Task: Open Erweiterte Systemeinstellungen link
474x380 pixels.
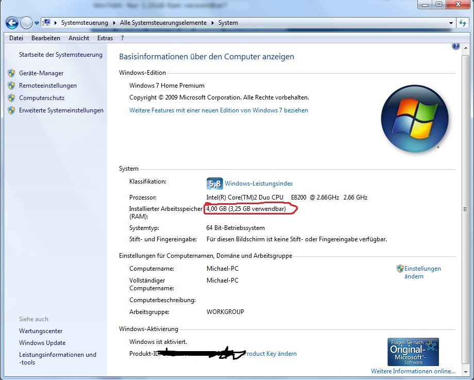Action: click(61, 110)
